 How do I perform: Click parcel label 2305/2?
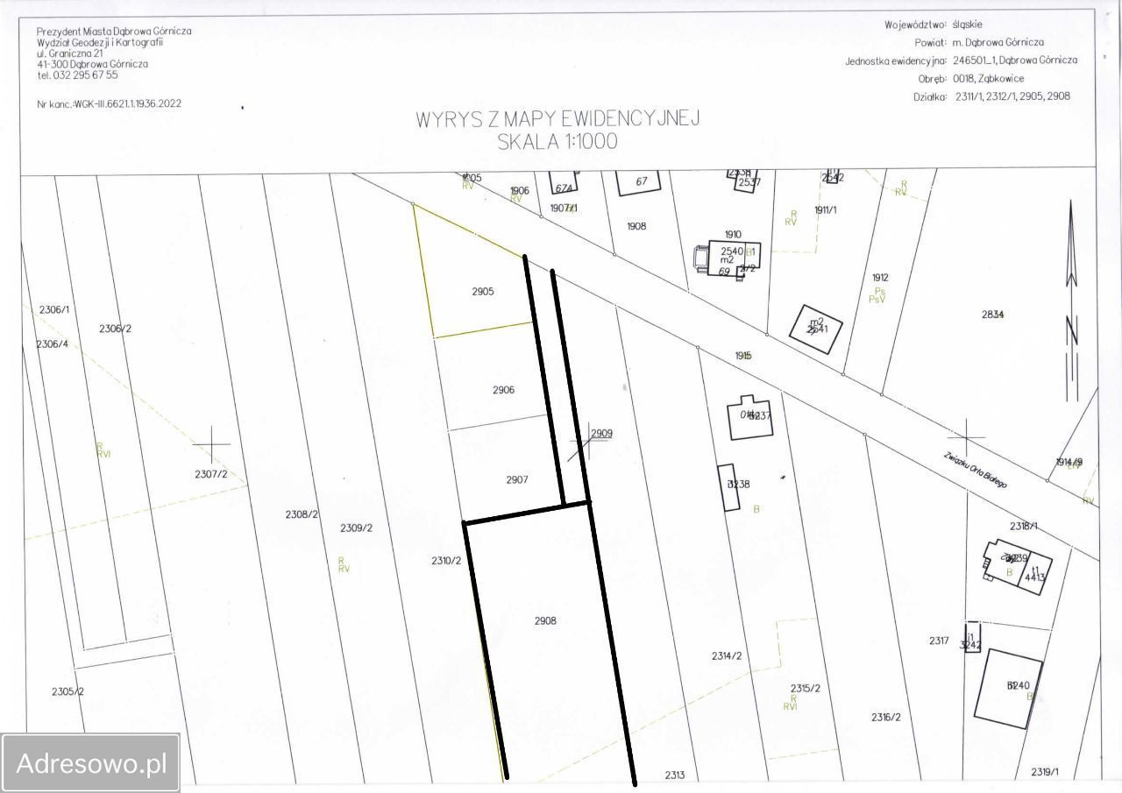[67, 691]
